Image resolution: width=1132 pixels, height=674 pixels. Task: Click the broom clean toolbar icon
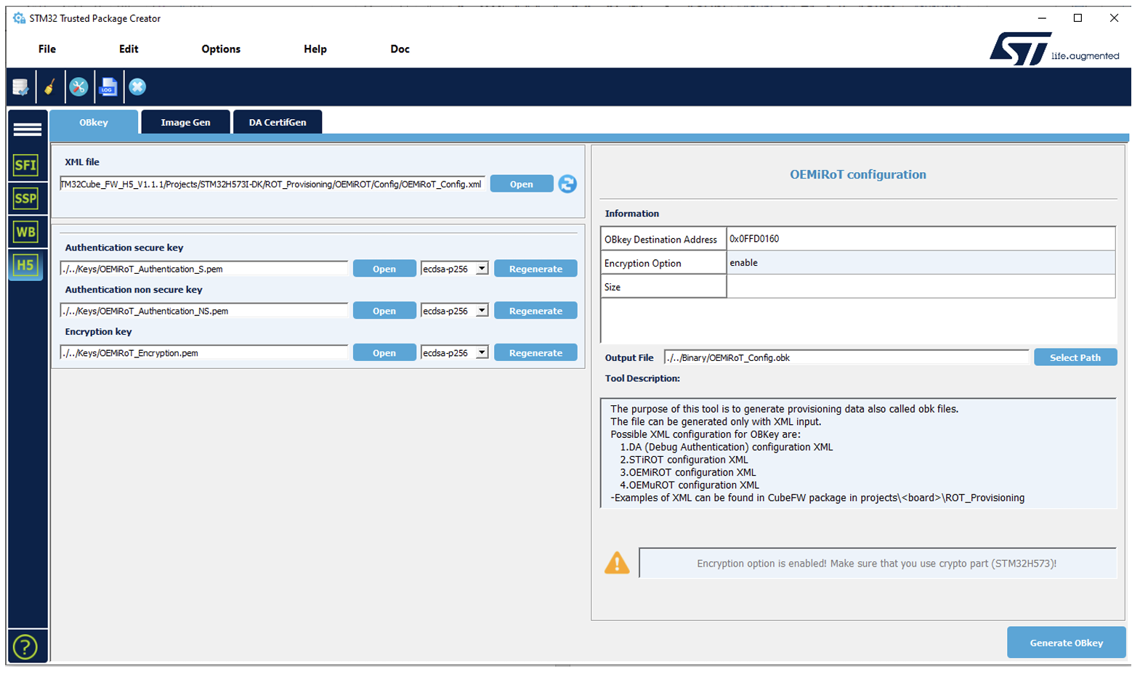49,87
